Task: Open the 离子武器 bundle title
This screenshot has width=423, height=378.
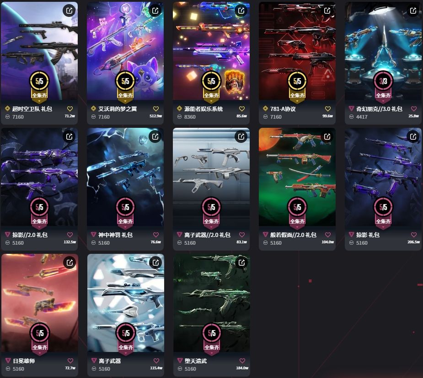Action: (x=110, y=361)
